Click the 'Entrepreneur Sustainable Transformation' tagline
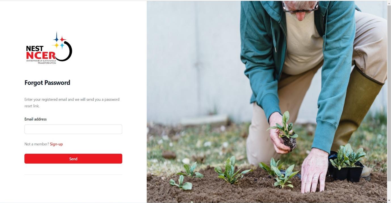 [41, 62]
